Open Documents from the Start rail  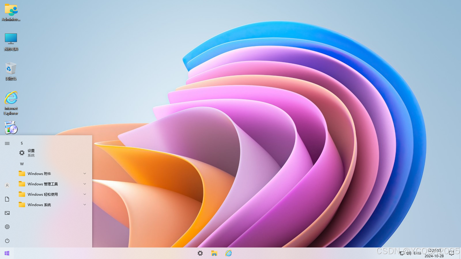[x=7, y=199]
